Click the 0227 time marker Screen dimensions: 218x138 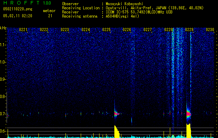click(x=148, y=30)
